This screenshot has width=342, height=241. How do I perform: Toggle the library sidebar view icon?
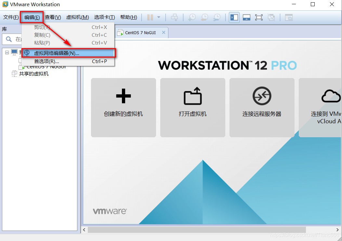pyautogui.click(x=234, y=17)
